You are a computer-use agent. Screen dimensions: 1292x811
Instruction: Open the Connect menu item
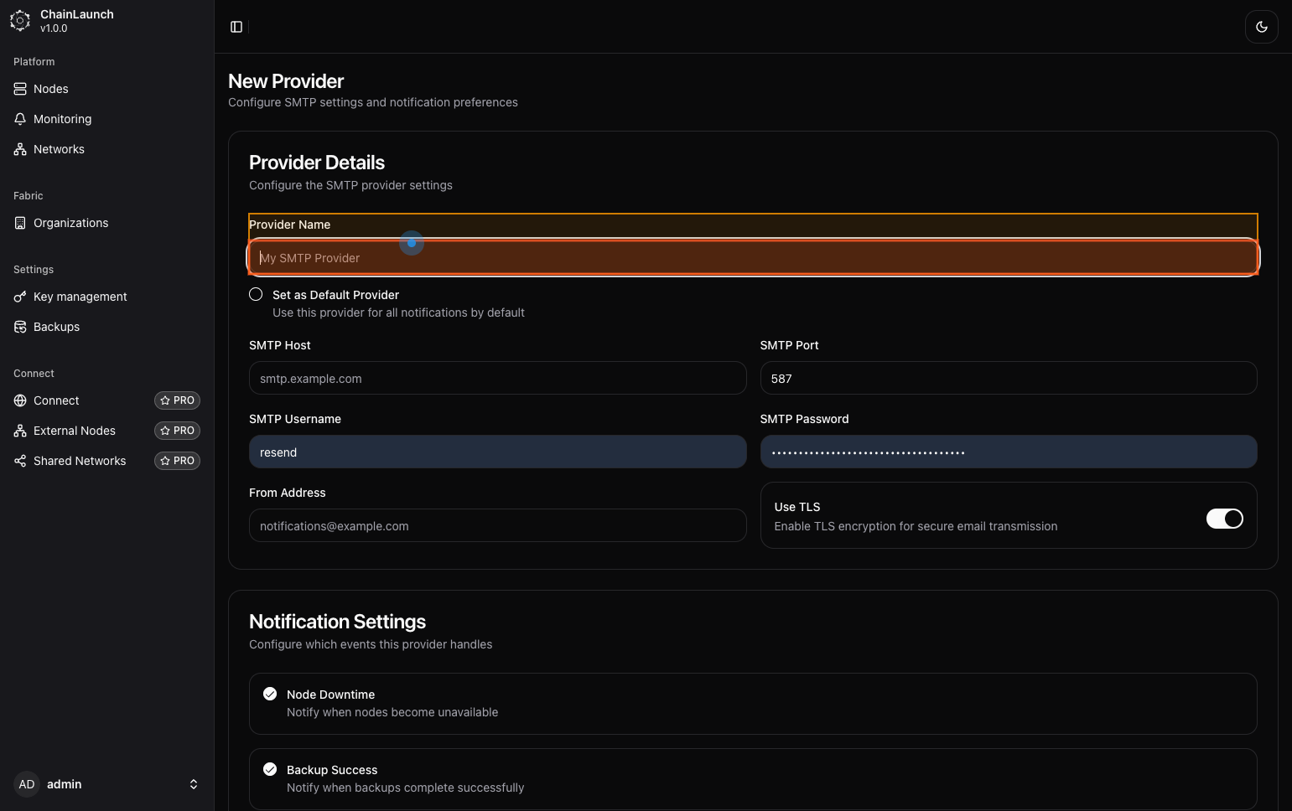coord(56,400)
